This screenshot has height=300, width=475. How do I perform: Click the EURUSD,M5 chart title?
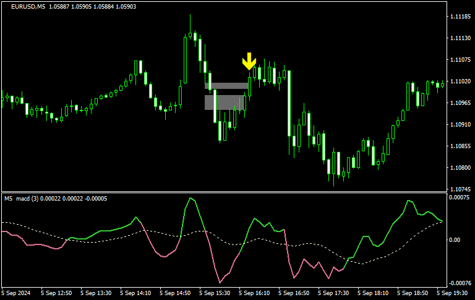point(28,7)
